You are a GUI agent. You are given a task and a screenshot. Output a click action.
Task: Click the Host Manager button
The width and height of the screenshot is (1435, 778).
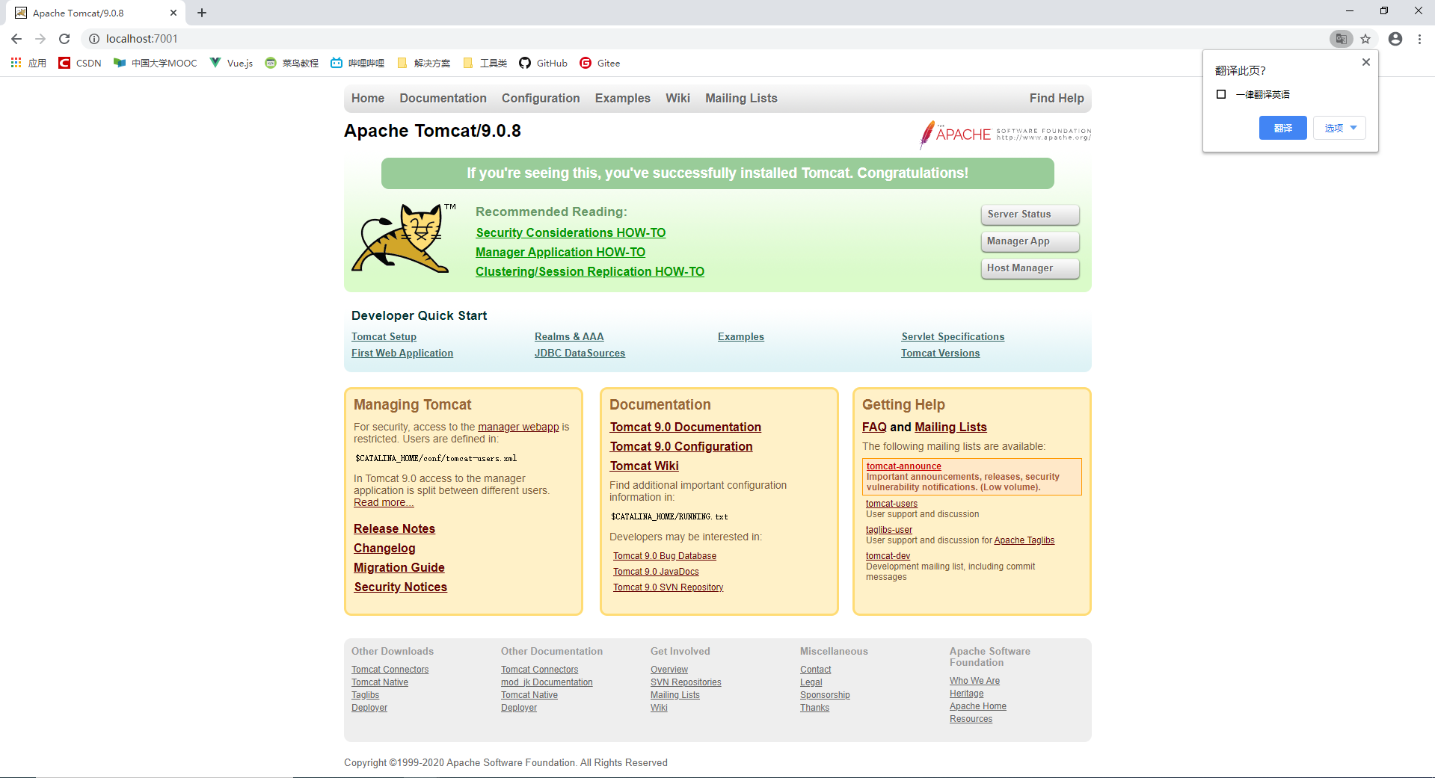(1030, 268)
